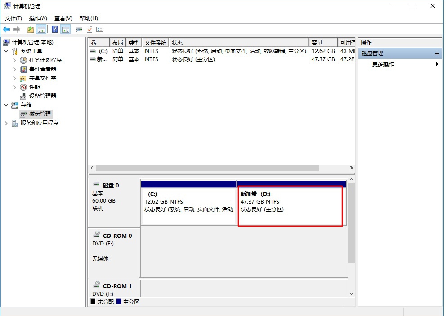The image size is (448, 316).
Task: Open the 查看(V) menu
Action: tap(63, 18)
